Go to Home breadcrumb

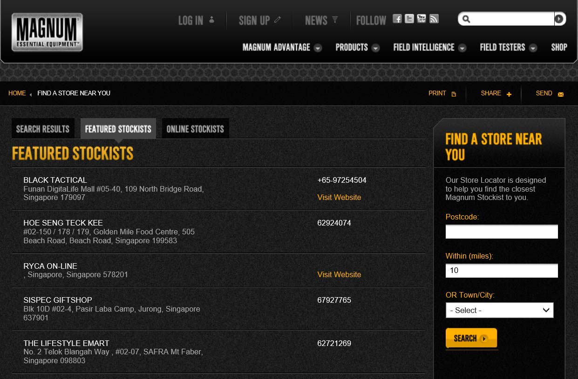tap(17, 93)
